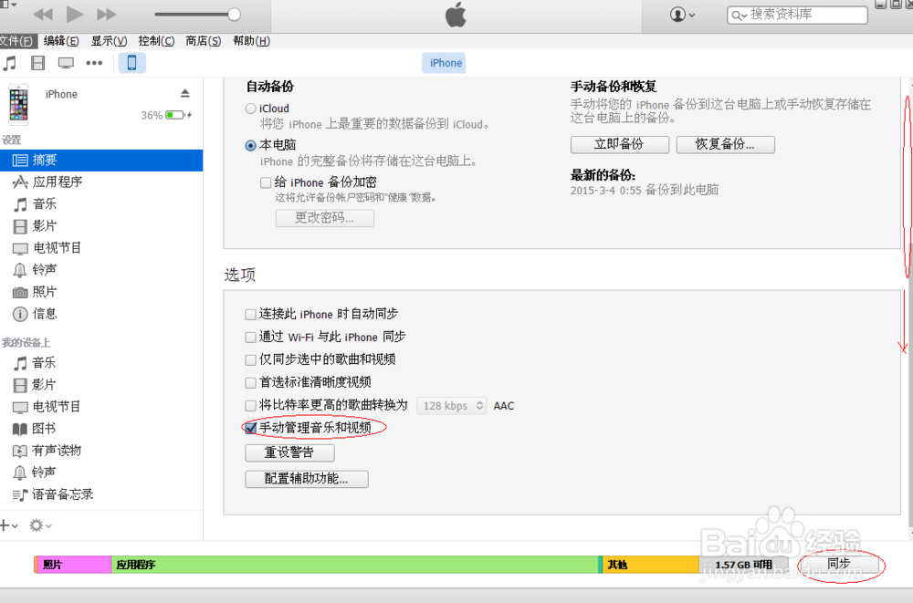Select the iCloud backup radio button
Viewport: 913px width, 603px height.
coord(250,109)
